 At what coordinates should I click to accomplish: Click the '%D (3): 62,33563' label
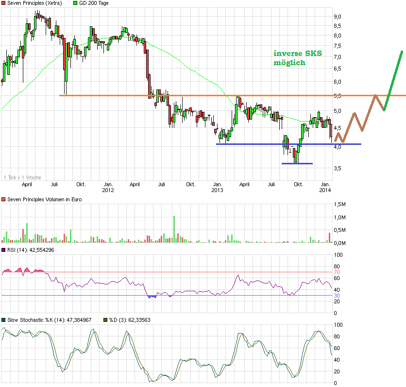click(130, 320)
